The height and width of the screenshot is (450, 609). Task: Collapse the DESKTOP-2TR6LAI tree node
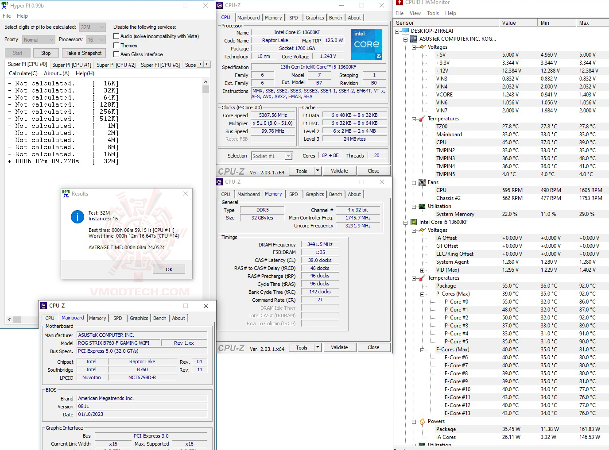[397, 31]
